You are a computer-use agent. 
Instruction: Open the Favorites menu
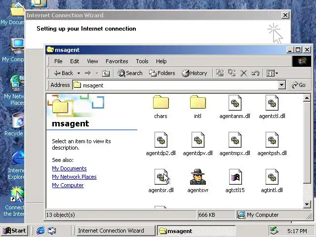[x=117, y=61]
